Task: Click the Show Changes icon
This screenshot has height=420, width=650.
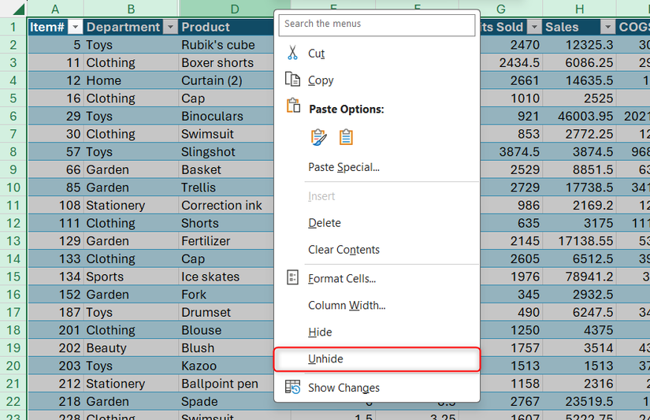Action: pos(292,387)
